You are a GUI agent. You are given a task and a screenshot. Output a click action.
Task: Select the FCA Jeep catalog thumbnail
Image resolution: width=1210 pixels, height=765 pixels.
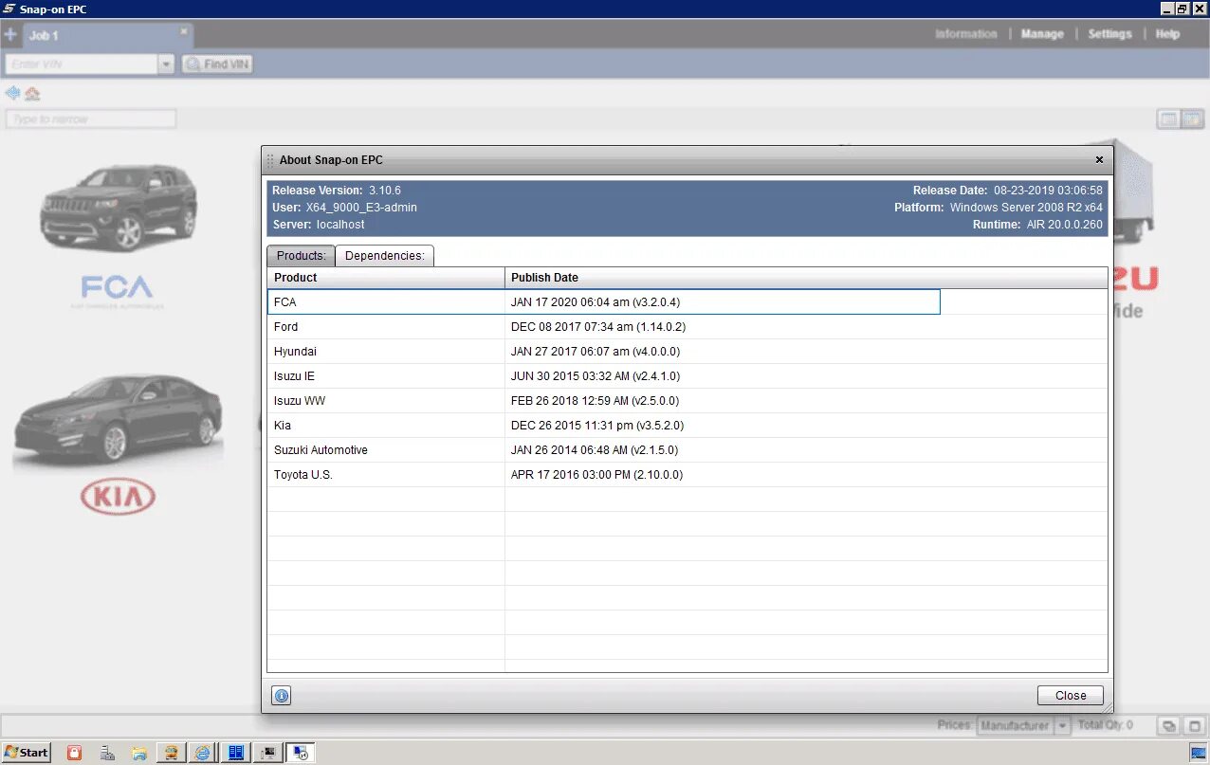[118, 237]
